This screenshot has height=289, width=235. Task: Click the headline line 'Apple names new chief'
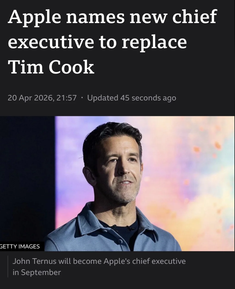point(112,18)
